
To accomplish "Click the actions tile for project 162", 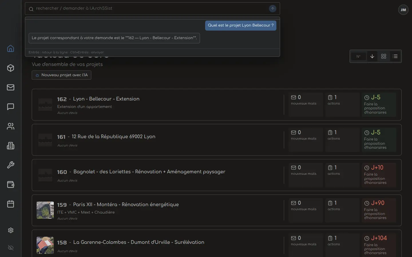I will coord(342,105).
